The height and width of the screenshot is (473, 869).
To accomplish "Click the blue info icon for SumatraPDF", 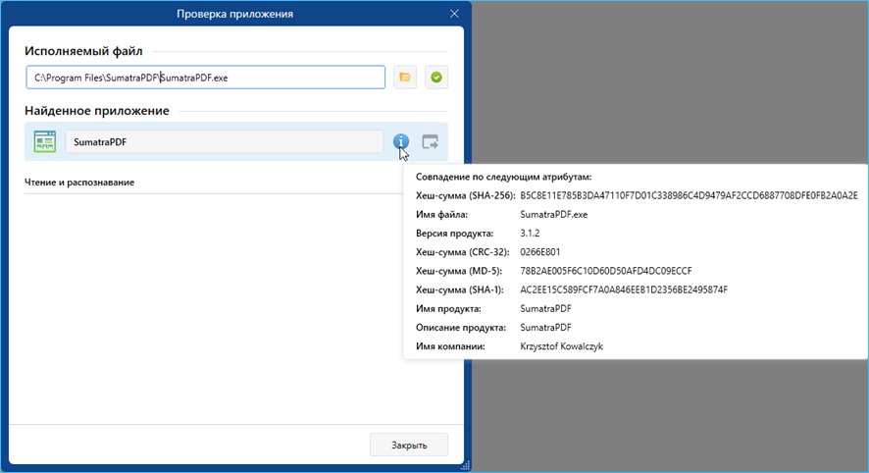I will tap(401, 141).
